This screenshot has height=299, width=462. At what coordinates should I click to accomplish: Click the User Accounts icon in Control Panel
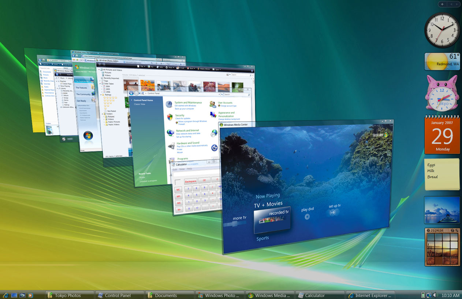[213, 104]
